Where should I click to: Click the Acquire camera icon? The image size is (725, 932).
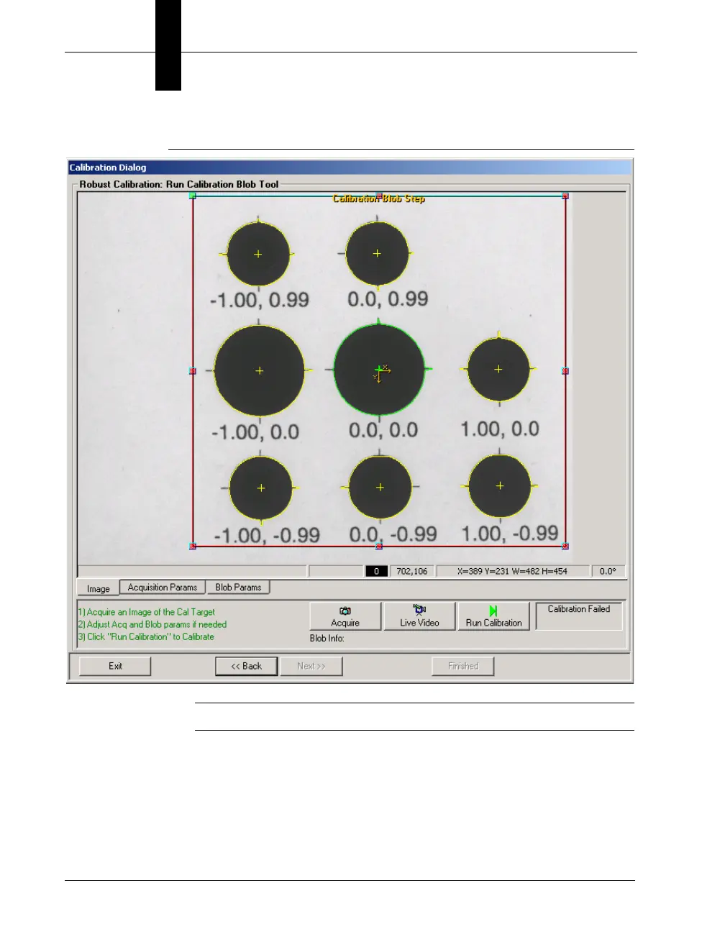click(345, 611)
